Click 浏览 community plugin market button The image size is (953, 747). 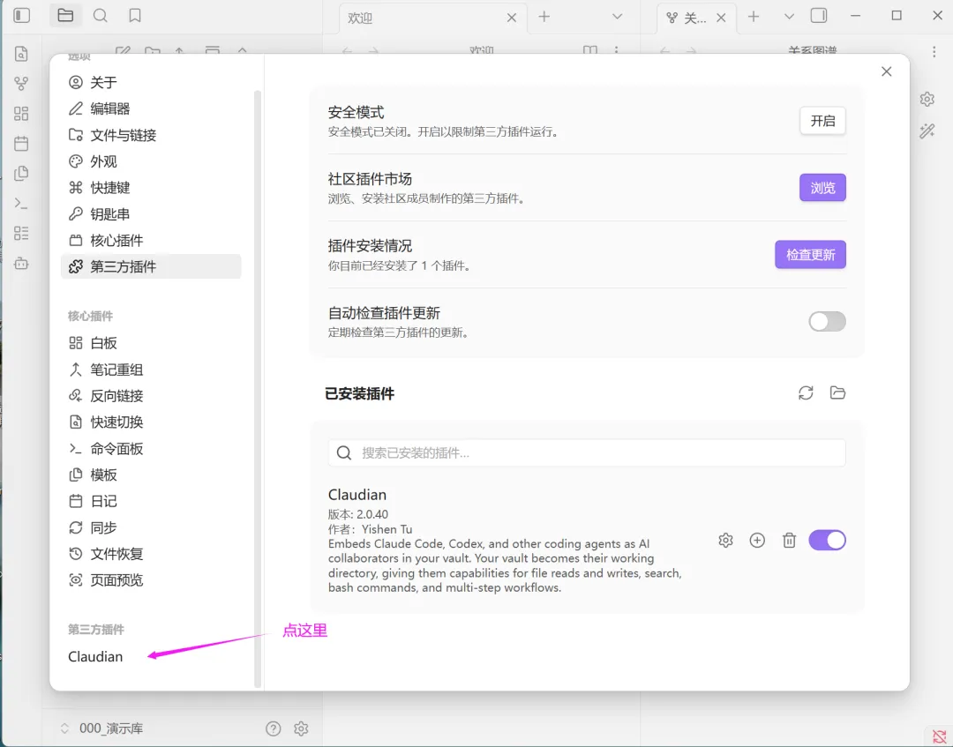pos(822,188)
